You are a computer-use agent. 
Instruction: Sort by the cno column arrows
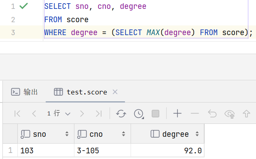click(123, 134)
